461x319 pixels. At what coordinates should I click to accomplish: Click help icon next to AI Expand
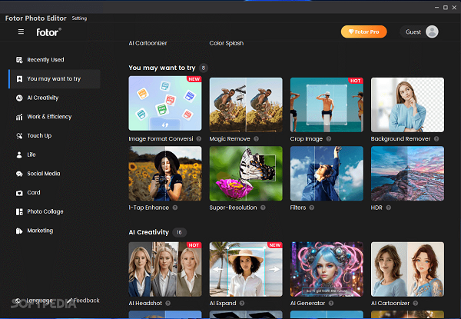click(x=242, y=303)
